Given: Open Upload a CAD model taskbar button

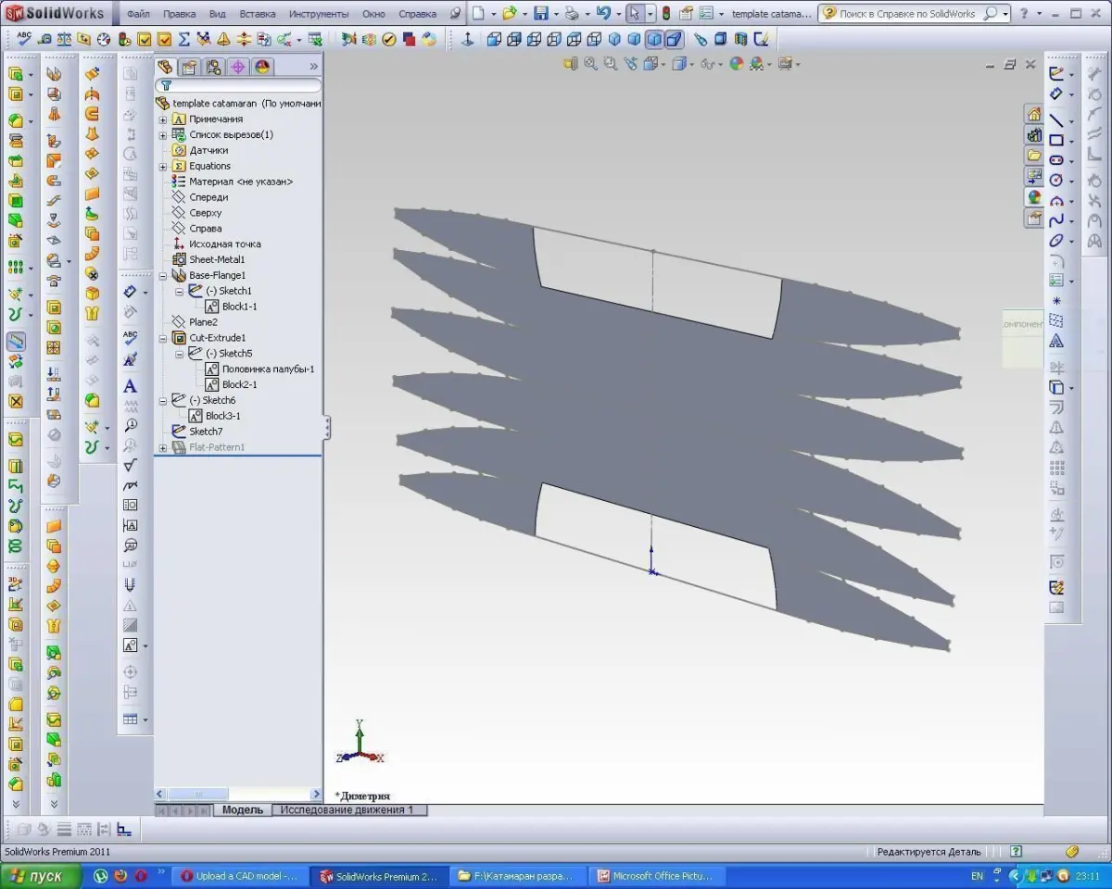Looking at the screenshot, I should pos(241,876).
